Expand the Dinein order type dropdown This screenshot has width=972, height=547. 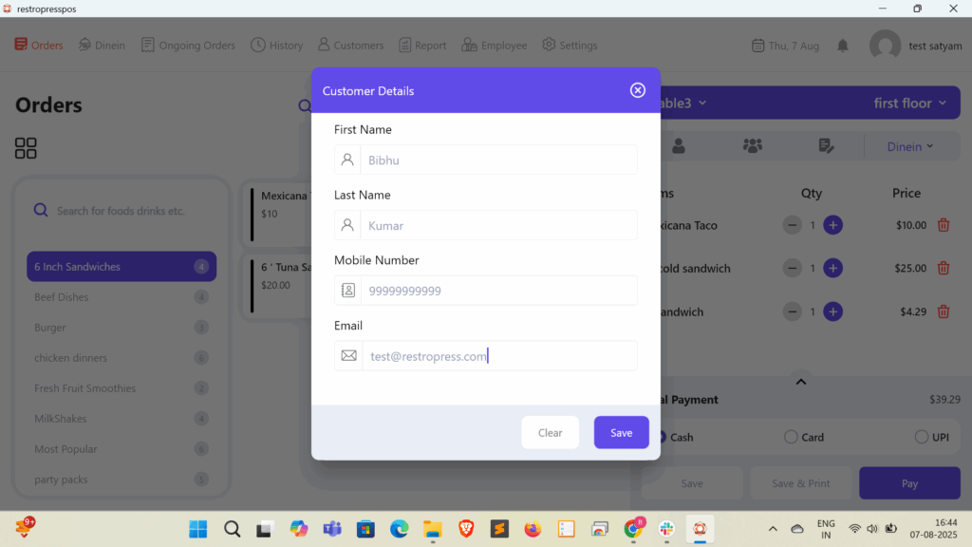tap(909, 146)
